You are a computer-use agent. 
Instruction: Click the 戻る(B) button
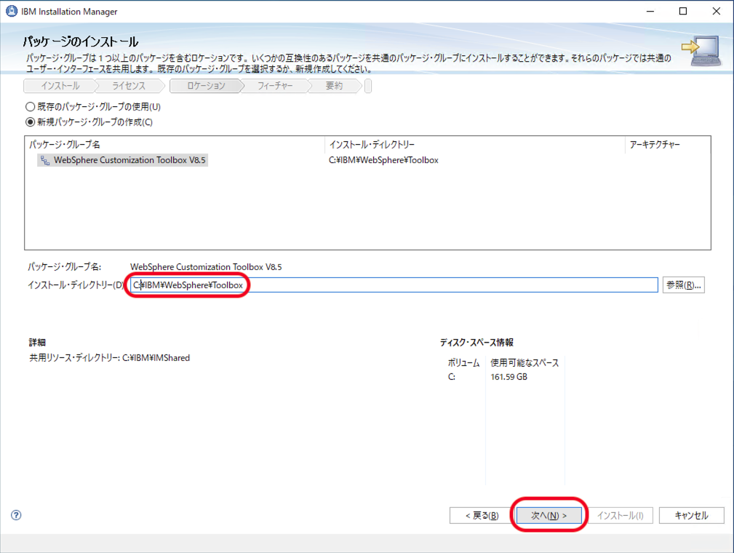482,515
